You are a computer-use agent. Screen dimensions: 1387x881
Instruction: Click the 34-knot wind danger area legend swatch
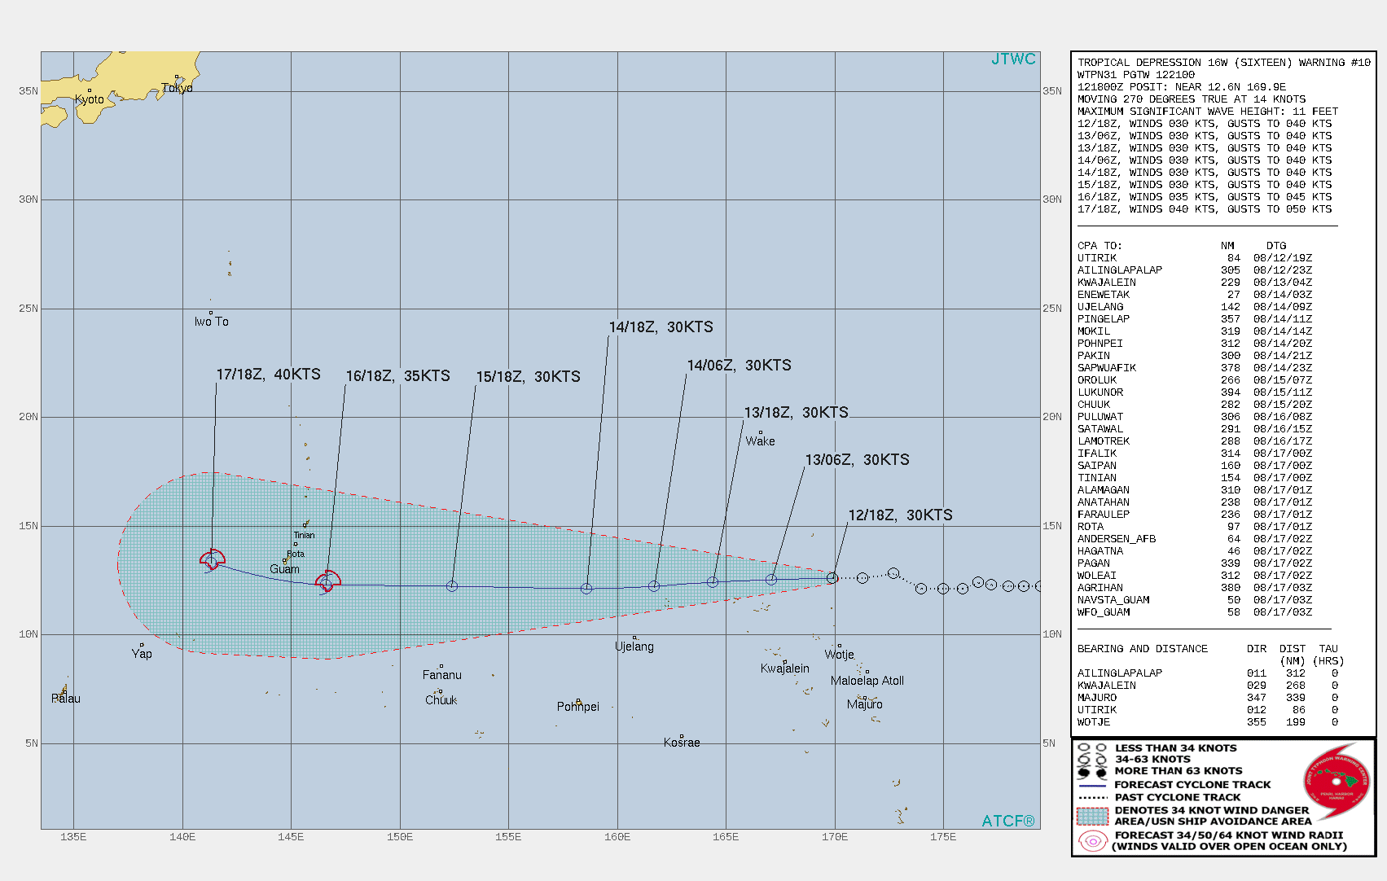(1092, 816)
